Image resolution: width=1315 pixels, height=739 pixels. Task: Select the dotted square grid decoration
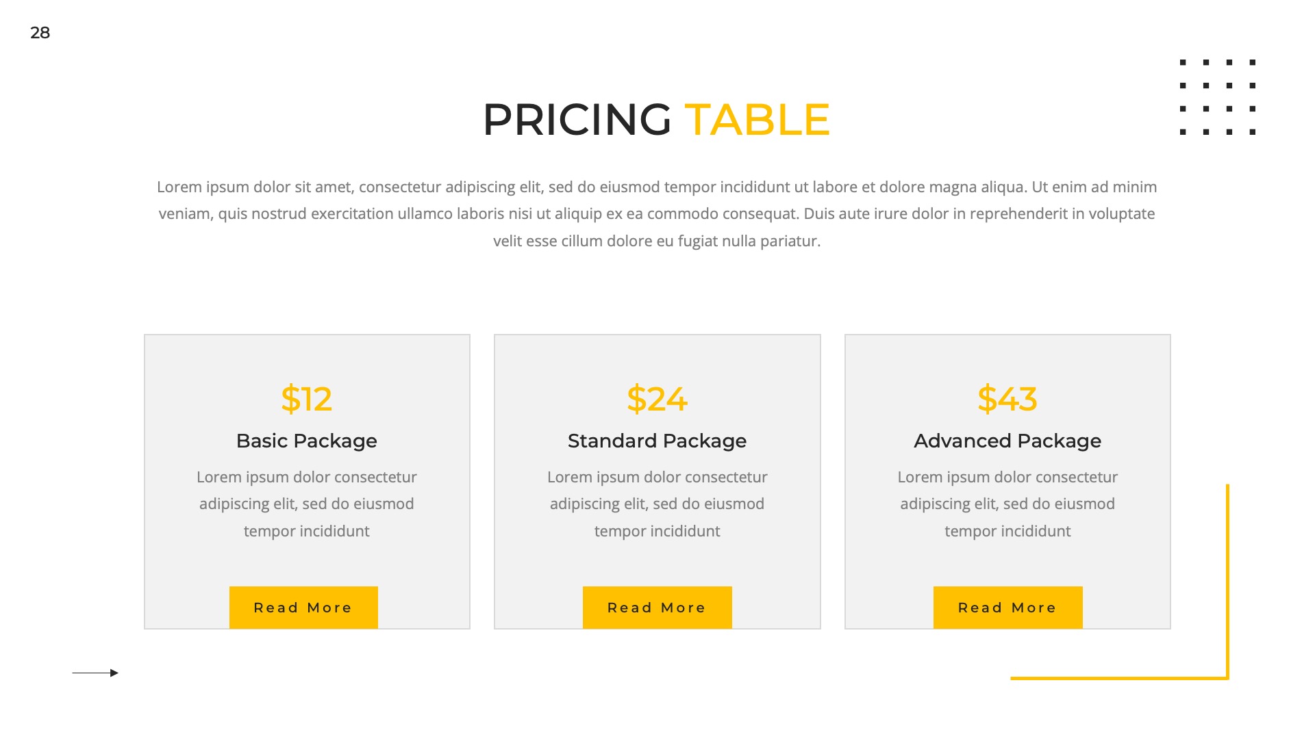1217,97
